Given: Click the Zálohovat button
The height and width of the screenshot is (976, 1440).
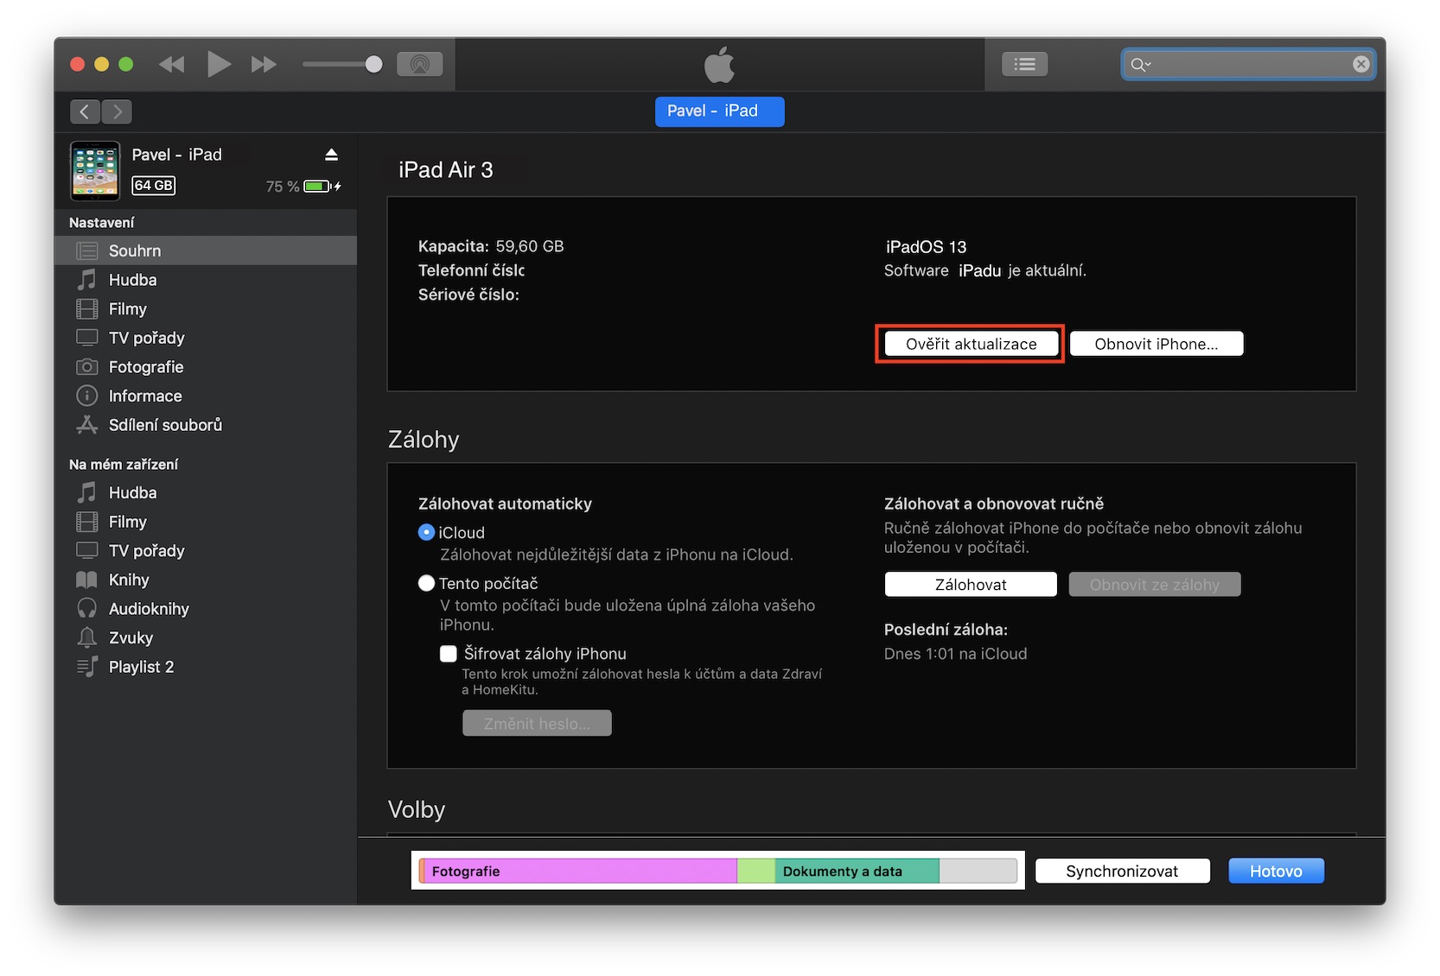Looking at the screenshot, I should coord(971,585).
